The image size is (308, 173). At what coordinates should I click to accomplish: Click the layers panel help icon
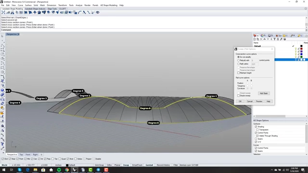point(284,39)
